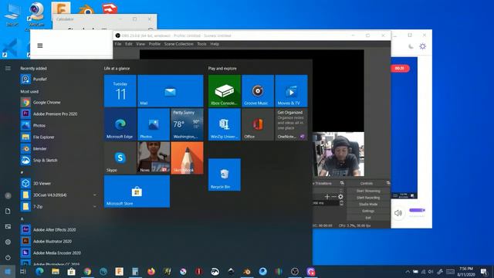The height and width of the screenshot is (278, 494).
Task: Open hamburger menu in the background white window
Action: (x=40, y=46)
